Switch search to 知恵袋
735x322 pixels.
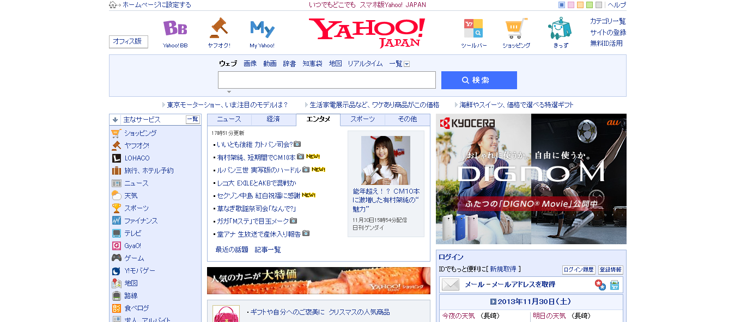tap(312, 64)
